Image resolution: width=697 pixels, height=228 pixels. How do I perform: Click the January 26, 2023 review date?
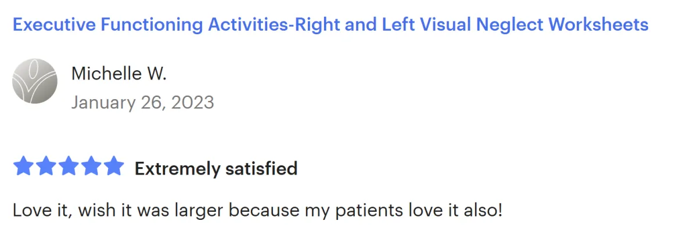click(x=143, y=103)
